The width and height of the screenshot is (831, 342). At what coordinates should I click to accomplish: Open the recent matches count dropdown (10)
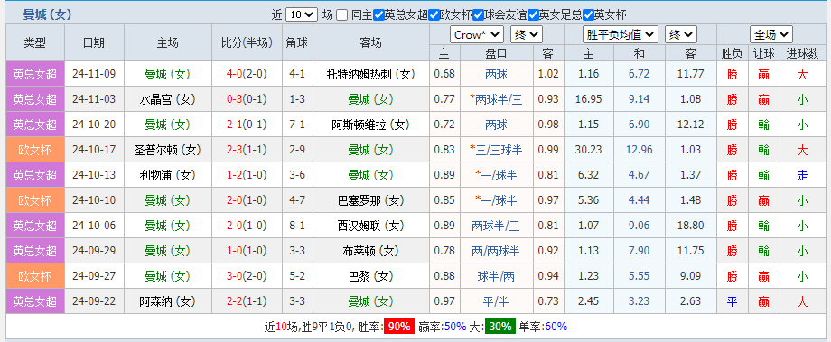(302, 14)
